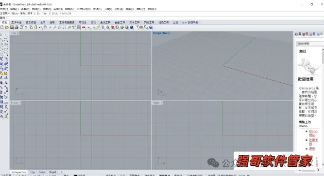The image size is (324, 176).
Task: Open the 实体(O) menu
Action: 58,9
